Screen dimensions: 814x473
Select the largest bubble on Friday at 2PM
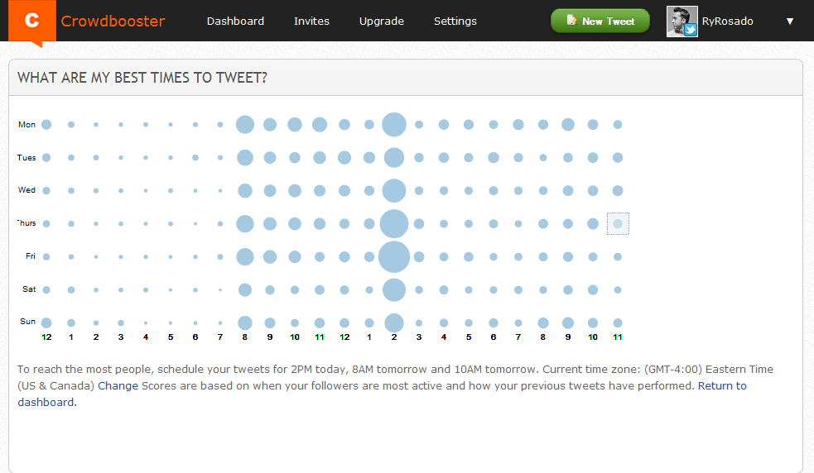pyautogui.click(x=394, y=257)
